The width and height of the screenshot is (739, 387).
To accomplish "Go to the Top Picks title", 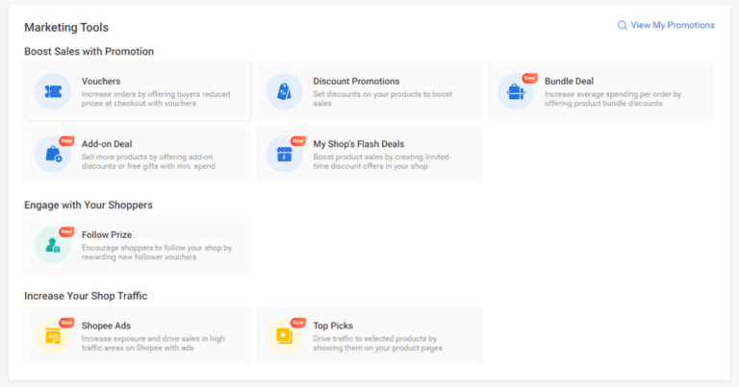I will 333,326.
